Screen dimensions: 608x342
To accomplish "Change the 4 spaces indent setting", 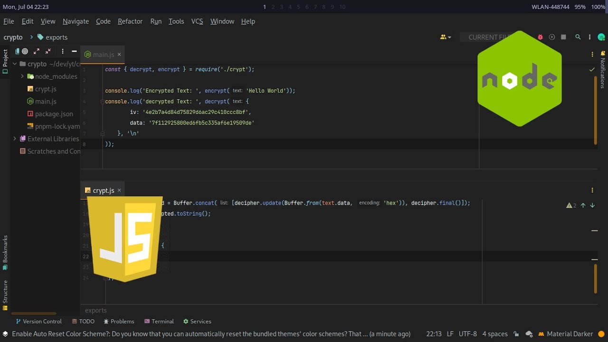I will [495, 334].
